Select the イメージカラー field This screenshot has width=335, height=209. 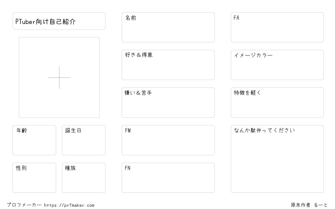[x=277, y=65]
